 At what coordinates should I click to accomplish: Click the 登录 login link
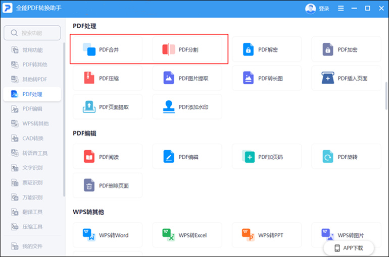324,9
